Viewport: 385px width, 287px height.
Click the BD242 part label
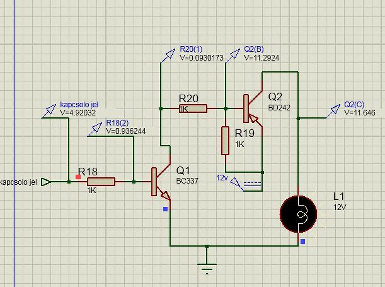coord(279,108)
